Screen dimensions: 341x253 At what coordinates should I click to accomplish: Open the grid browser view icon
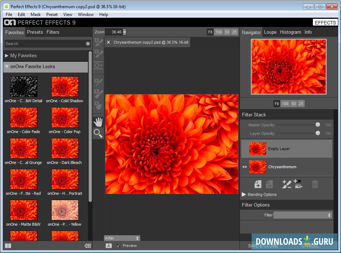(x=88, y=246)
